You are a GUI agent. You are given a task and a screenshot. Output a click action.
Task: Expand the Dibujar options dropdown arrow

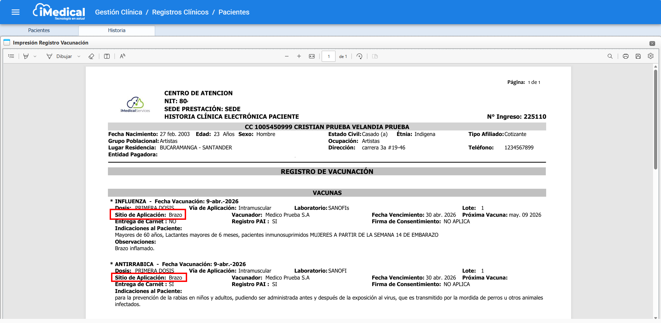pos(79,56)
